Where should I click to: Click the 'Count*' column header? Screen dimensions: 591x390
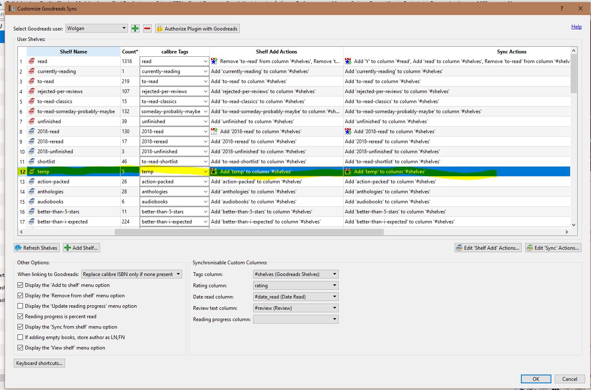[130, 52]
